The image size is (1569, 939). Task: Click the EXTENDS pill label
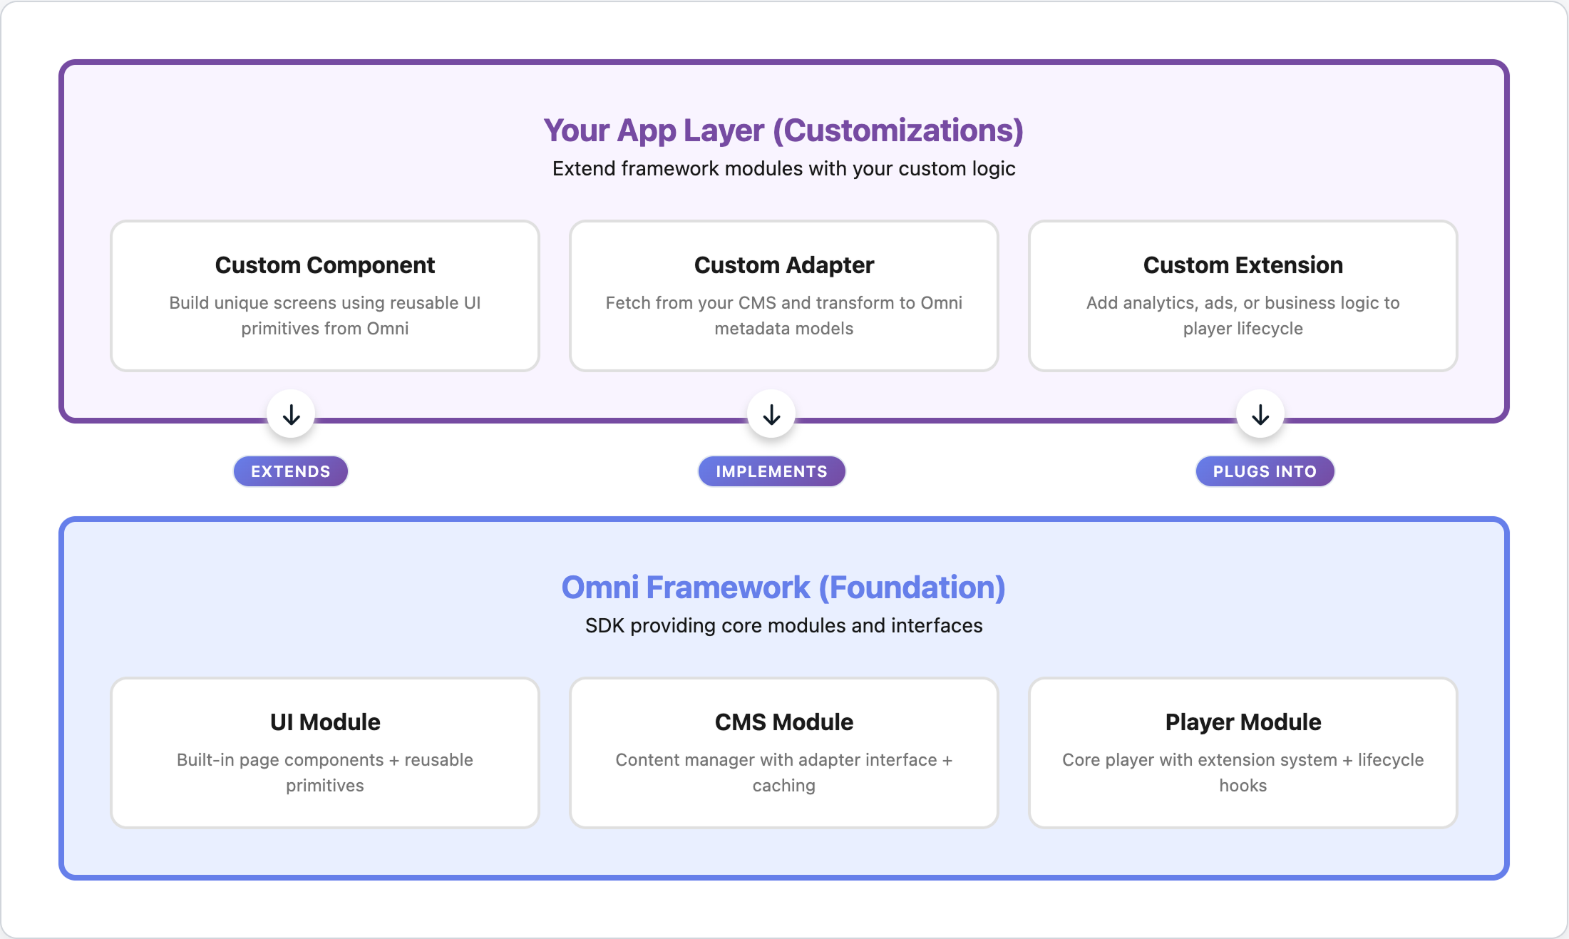click(x=291, y=471)
